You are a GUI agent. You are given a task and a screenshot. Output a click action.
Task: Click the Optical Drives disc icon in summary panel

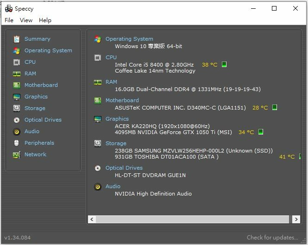[x=98, y=168]
